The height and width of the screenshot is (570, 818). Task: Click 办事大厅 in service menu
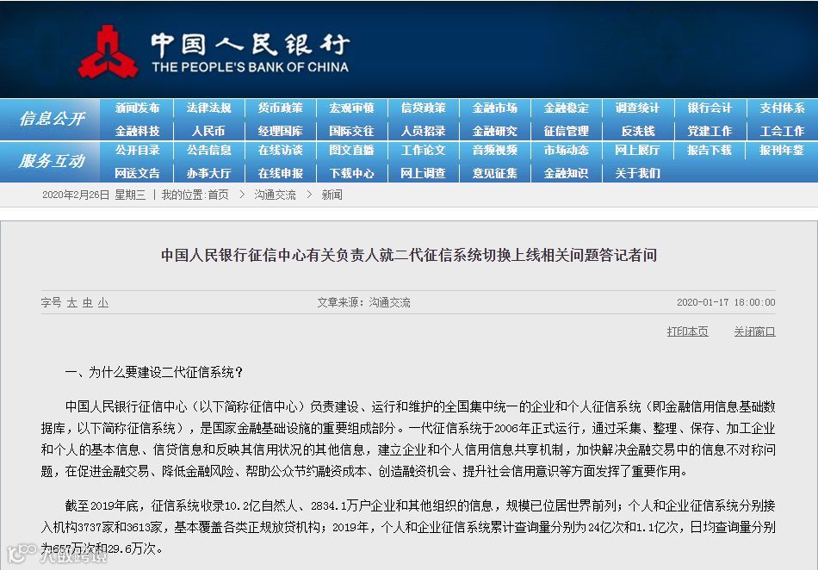208,173
